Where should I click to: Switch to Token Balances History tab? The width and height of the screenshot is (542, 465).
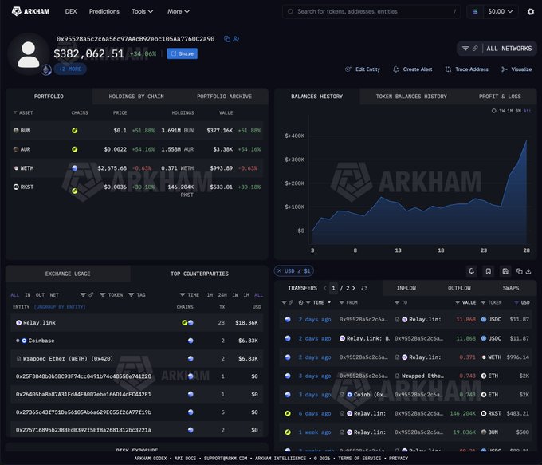point(411,97)
